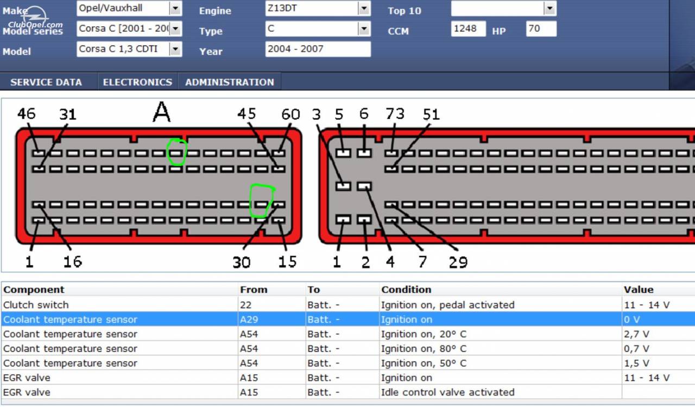695x407 pixels.
Task: Expand the Engine dropdown arrow
Action: (x=364, y=8)
